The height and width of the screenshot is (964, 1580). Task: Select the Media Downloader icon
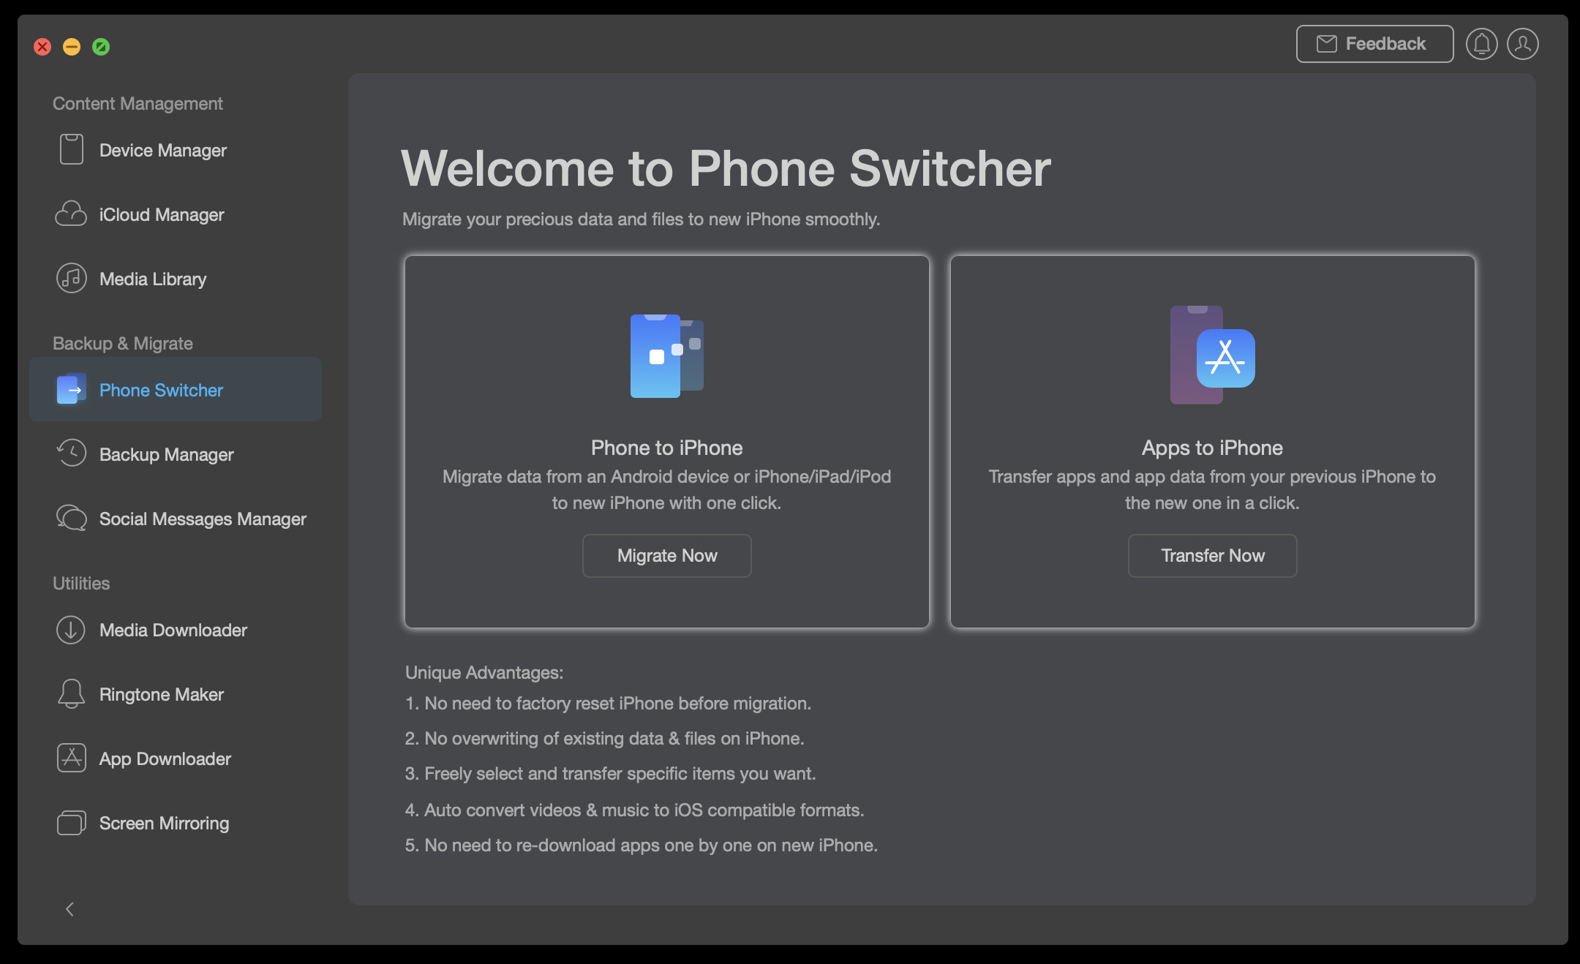click(x=71, y=630)
